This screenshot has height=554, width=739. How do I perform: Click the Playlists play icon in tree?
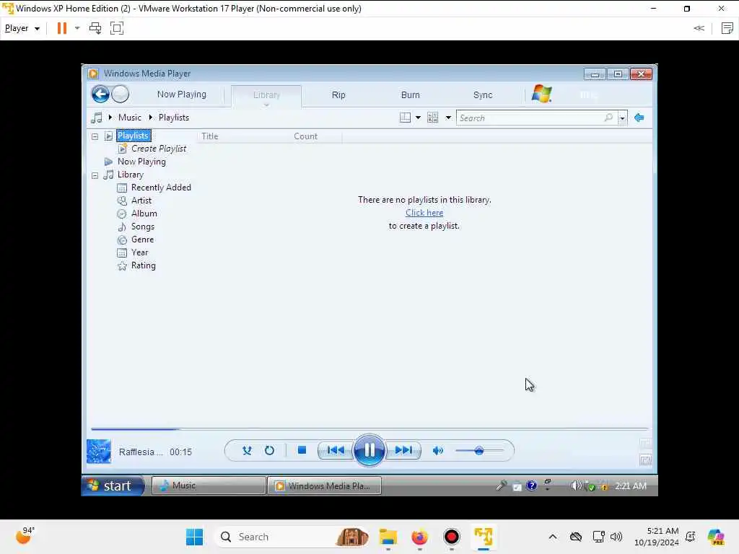[108, 136]
